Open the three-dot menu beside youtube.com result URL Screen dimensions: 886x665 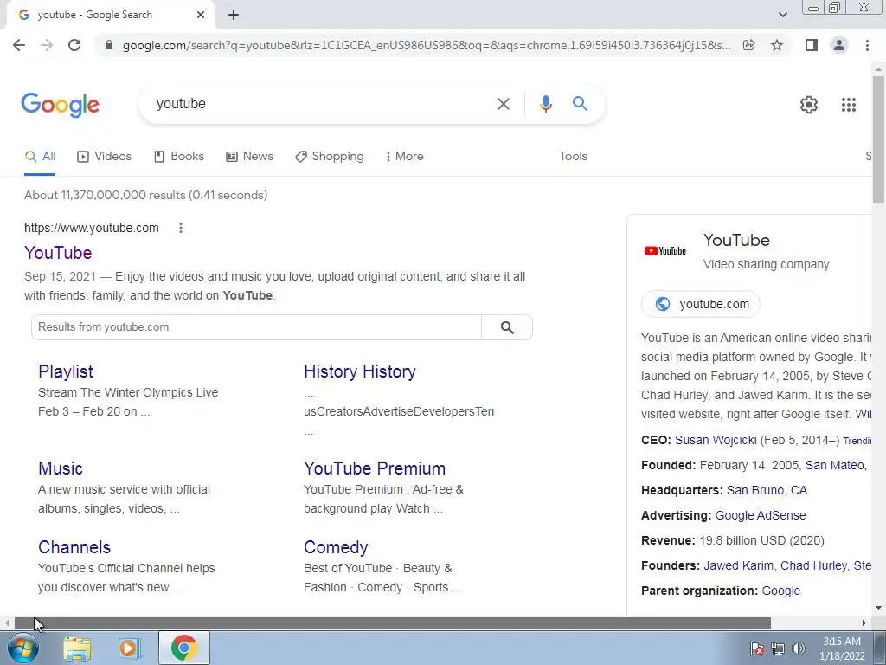tap(181, 228)
